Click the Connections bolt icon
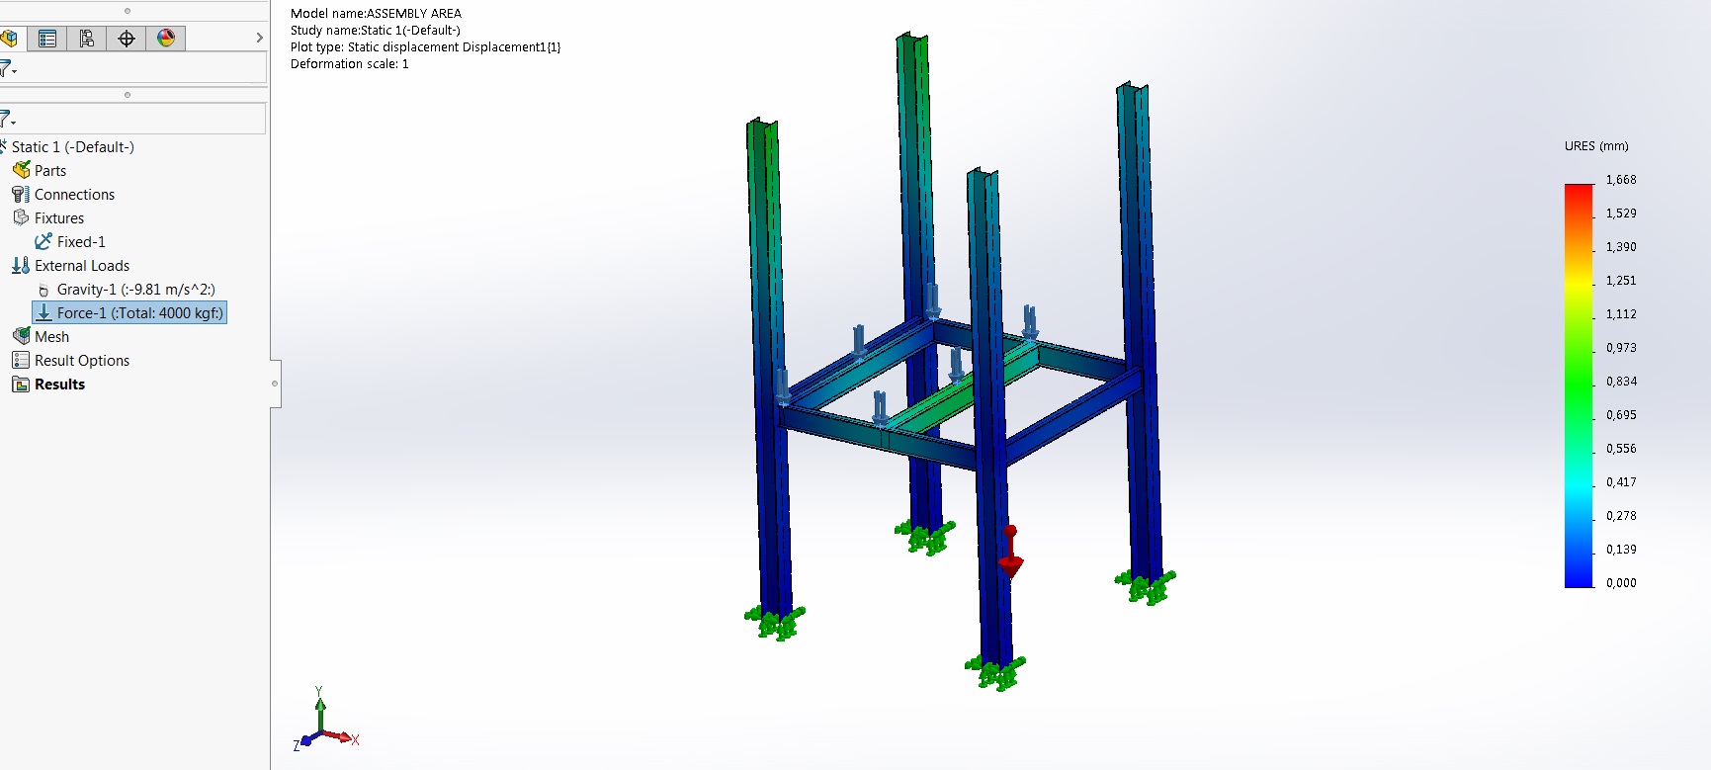 tap(21, 194)
